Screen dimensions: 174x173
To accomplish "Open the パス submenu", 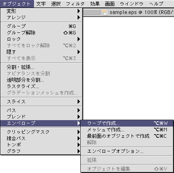I will pos(41,110).
